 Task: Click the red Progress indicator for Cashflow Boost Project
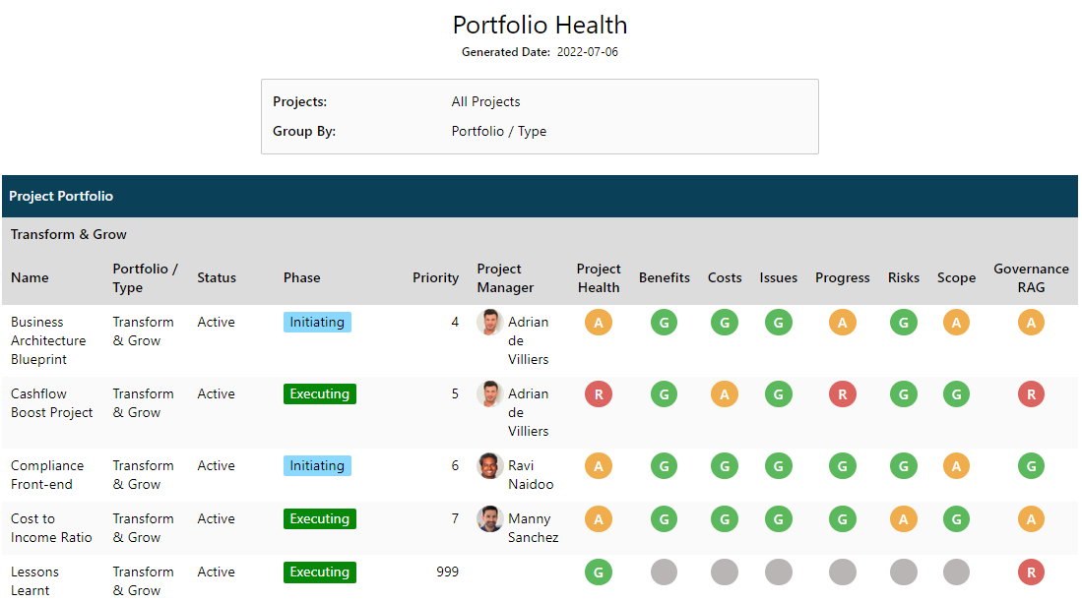pos(842,393)
